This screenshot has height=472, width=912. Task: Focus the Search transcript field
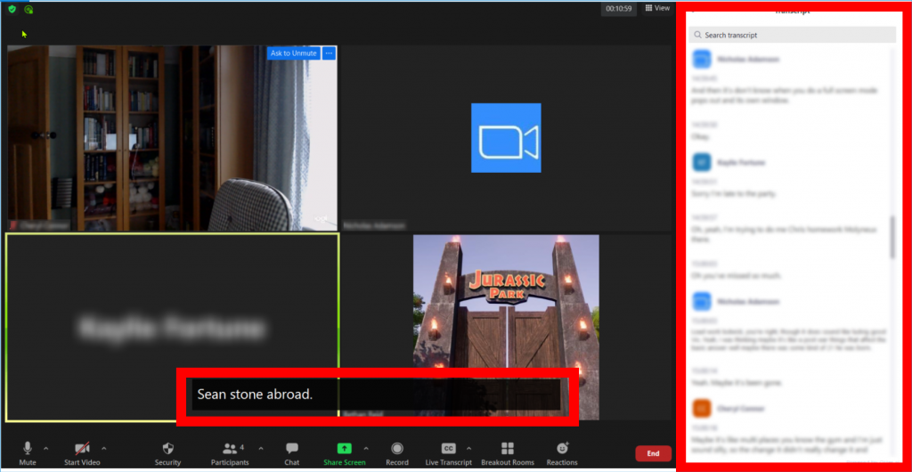pyautogui.click(x=792, y=35)
